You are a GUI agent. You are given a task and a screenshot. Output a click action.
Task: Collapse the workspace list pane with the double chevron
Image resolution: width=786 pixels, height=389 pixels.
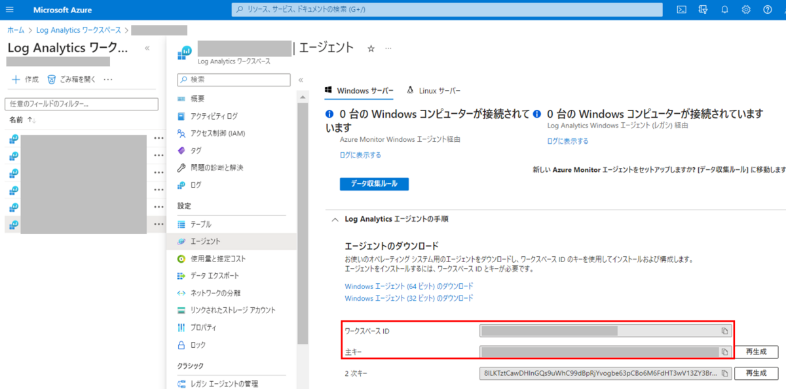tap(147, 48)
